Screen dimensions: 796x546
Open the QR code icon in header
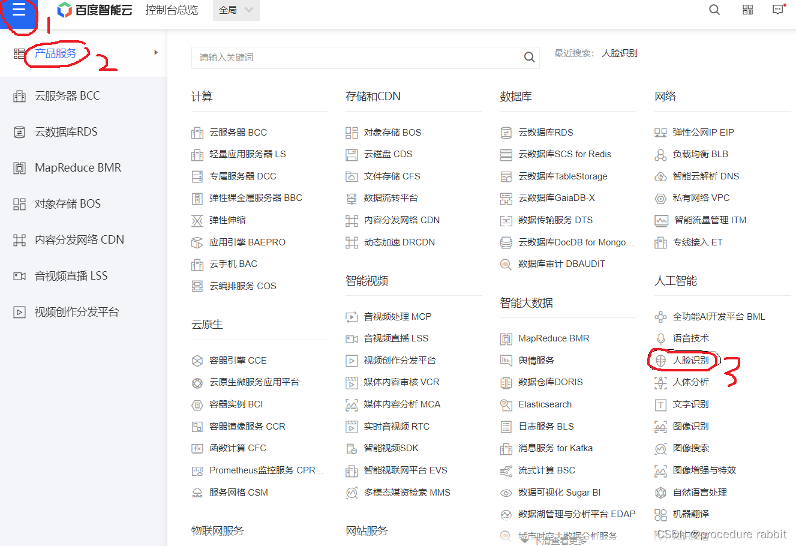pyautogui.click(x=747, y=10)
